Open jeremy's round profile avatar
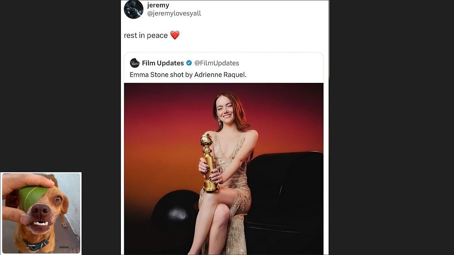The width and height of the screenshot is (454, 255). click(x=133, y=9)
